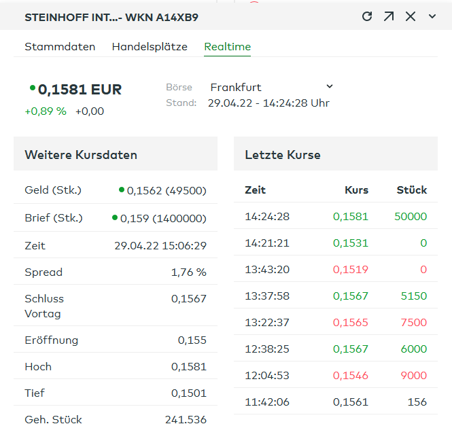Click Kurs 0,1531 at 14:21:21
452x443 pixels.
pos(351,243)
